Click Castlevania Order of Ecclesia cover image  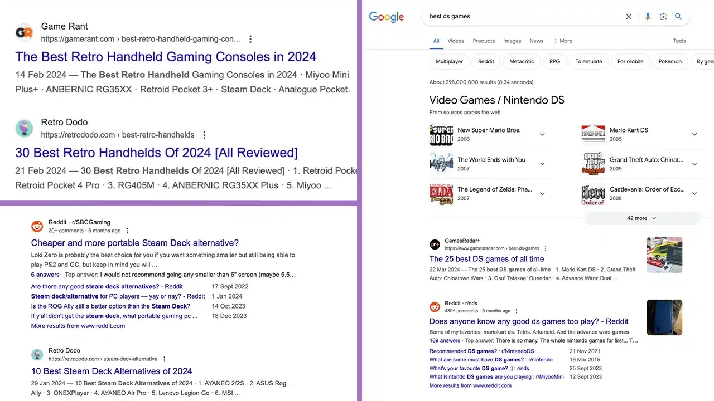coord(593,194)
